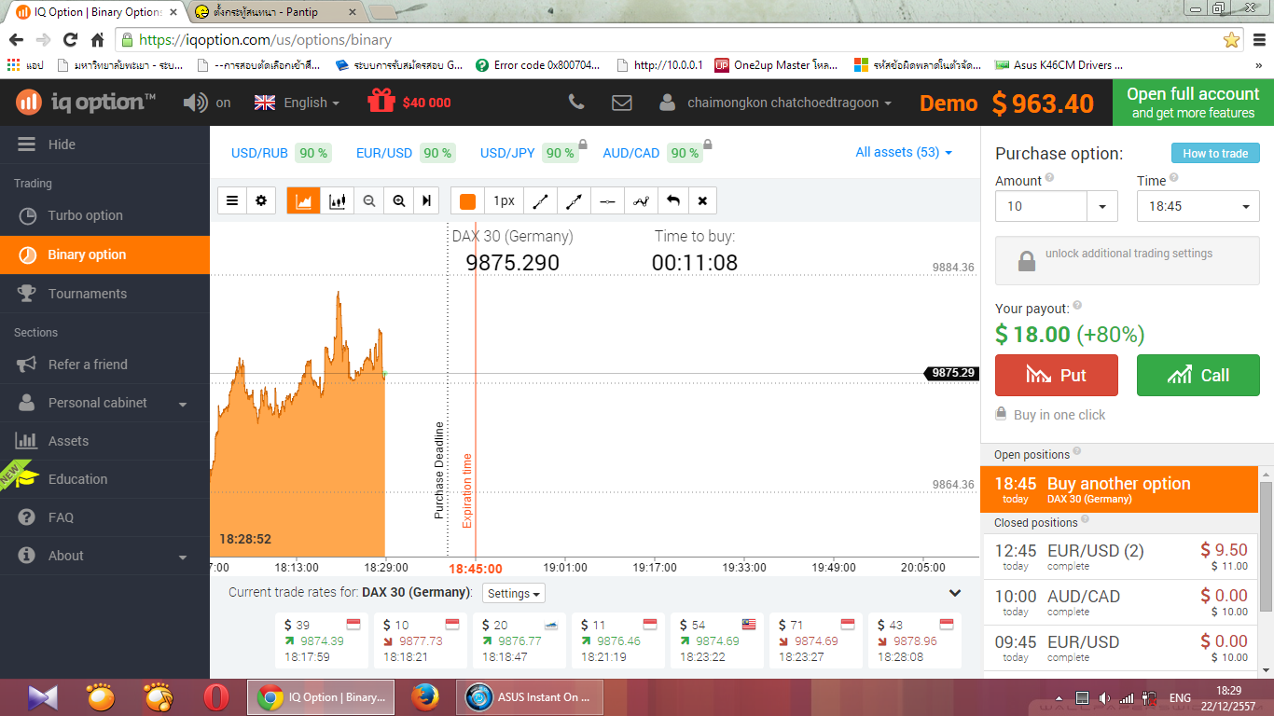Toggle the sound on speaker icon
The image size is (1274, 716).
click(195, 103)
